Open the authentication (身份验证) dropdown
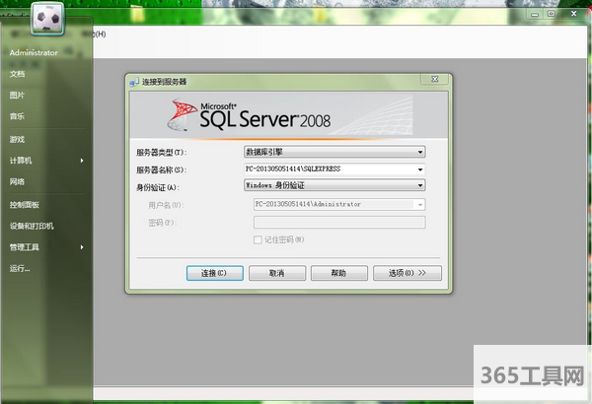This screenshot has width=592, height=404. tap(334, 185)
